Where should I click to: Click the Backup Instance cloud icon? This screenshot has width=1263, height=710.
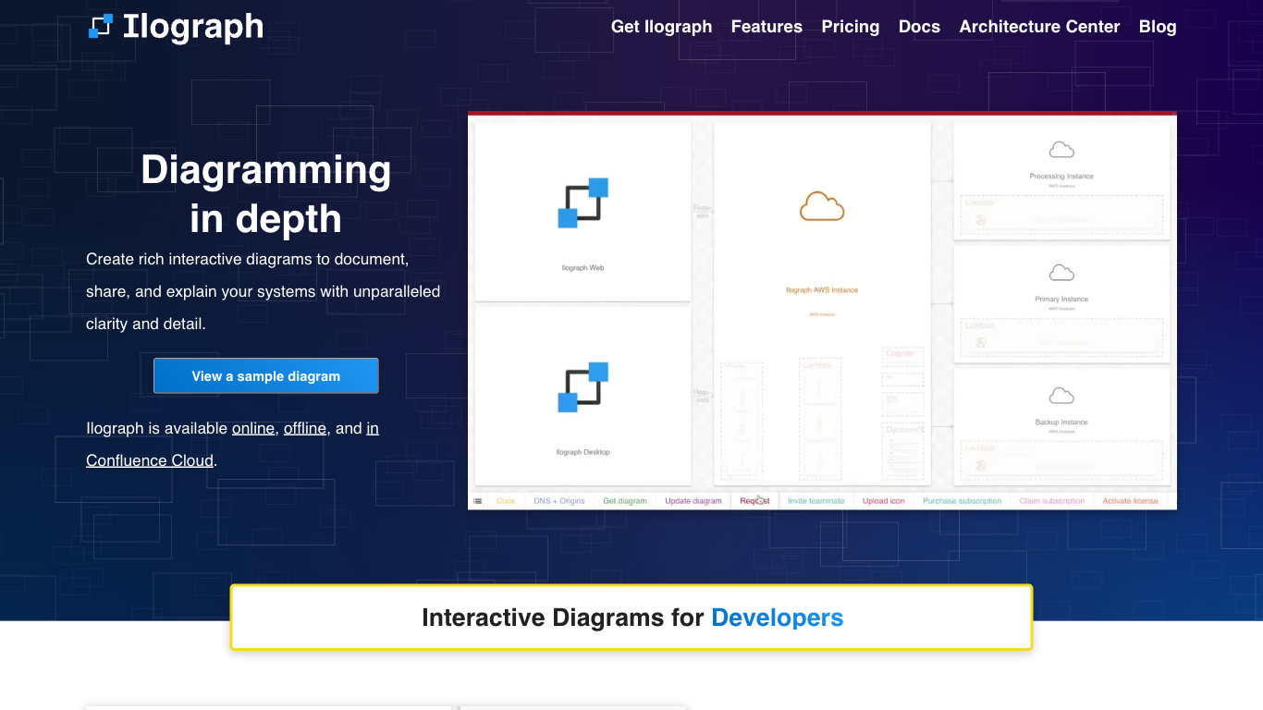[1061, 396]
